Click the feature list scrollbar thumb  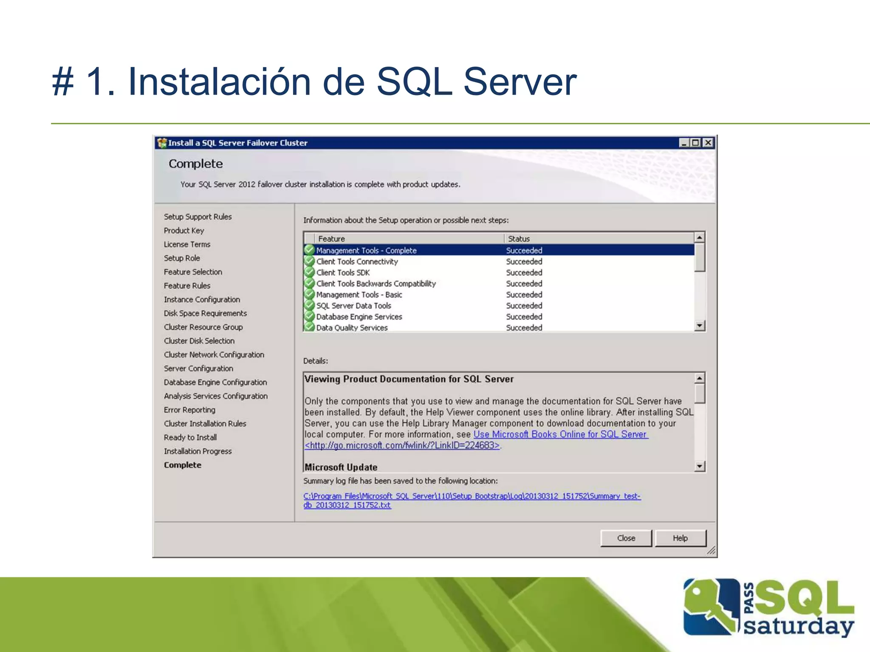click(700, 258)
